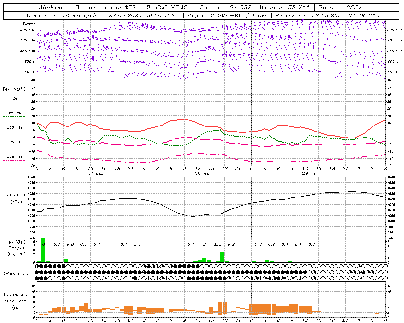Click the "Облачность" cloudiness label
The height and width of the screenshot is (323, 404).
click(x=16, y=274)
